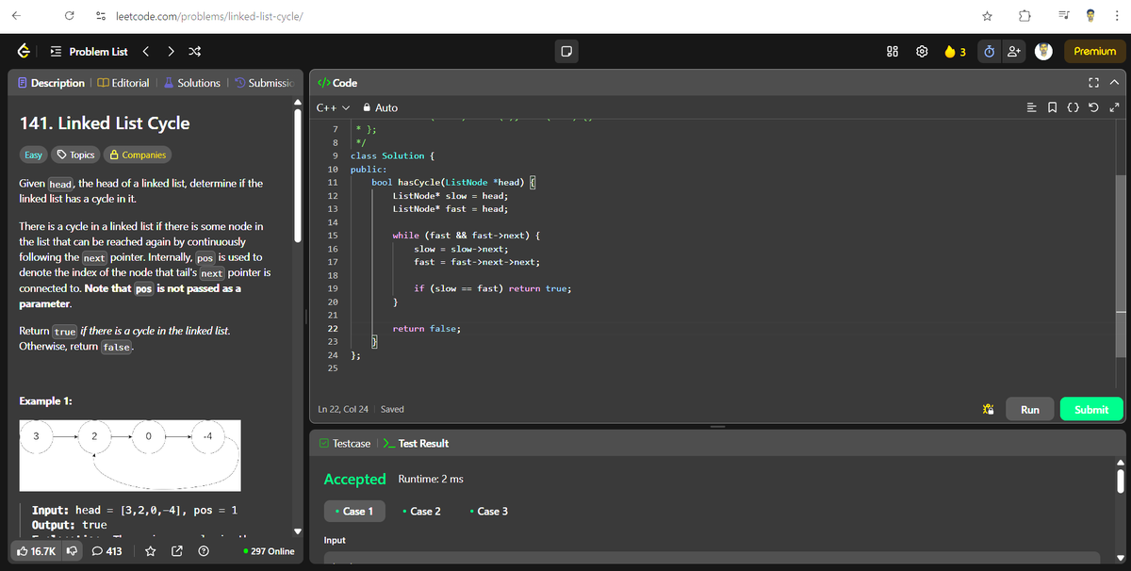Click the Auto lock mode label

(381, 107)
